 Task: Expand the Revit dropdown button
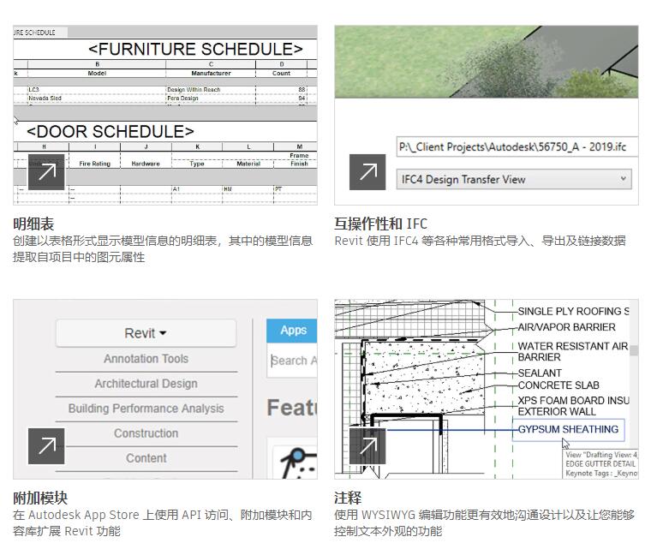coord(146,333)
